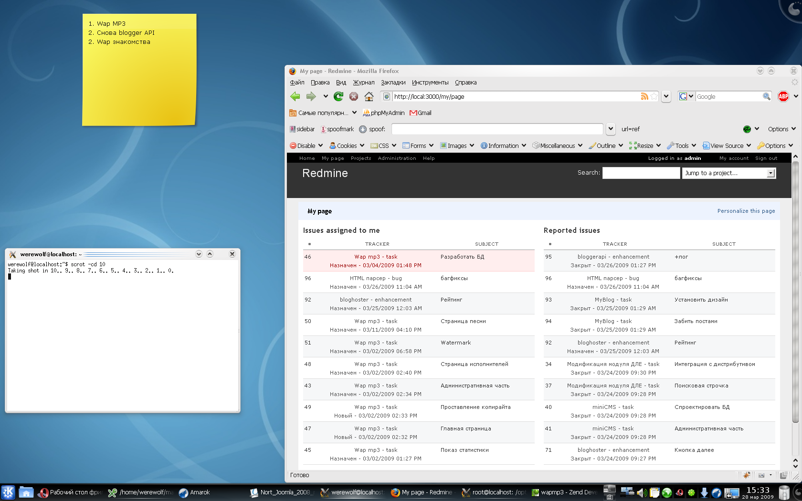This screenshot has height=501, width=802.
Task: Open the home page icon in Firefox
Action: (369, 96)
